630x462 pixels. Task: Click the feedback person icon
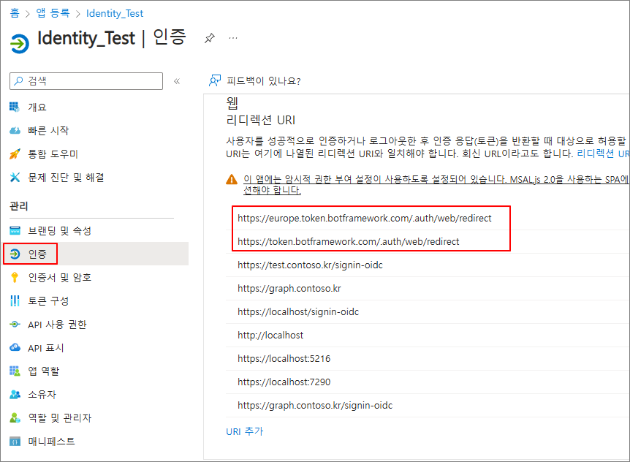(215, 80)
